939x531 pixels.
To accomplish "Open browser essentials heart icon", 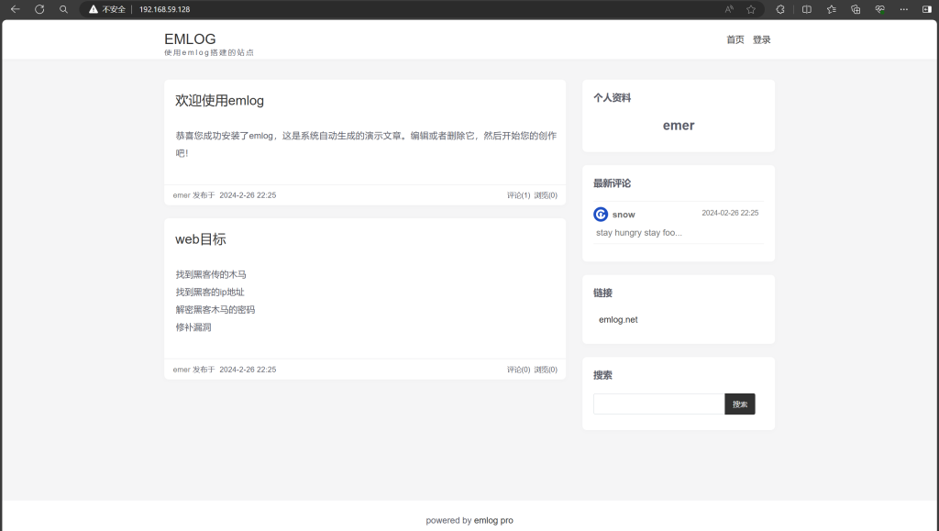I will [879, 9].
